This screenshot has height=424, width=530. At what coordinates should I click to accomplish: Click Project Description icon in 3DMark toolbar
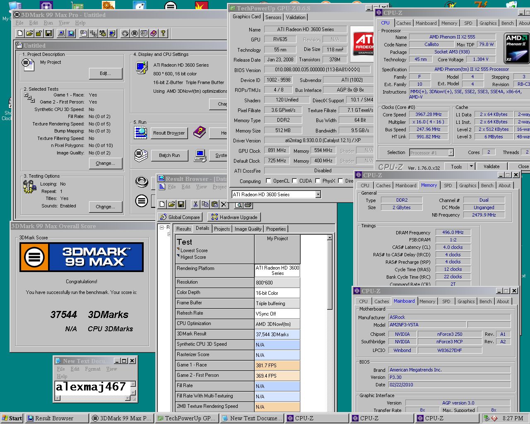pyautogui.click(x=84, y=33)
